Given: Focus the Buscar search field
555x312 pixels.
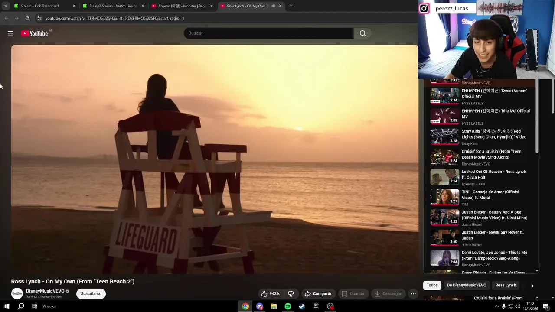Looking at the screenshot, I should click(268, 33).
